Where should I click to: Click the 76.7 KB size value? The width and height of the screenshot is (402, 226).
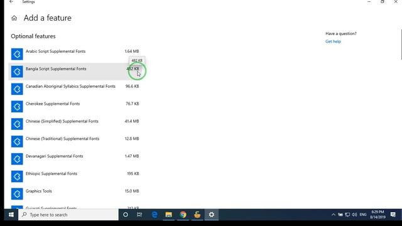[x=133, y=104]
